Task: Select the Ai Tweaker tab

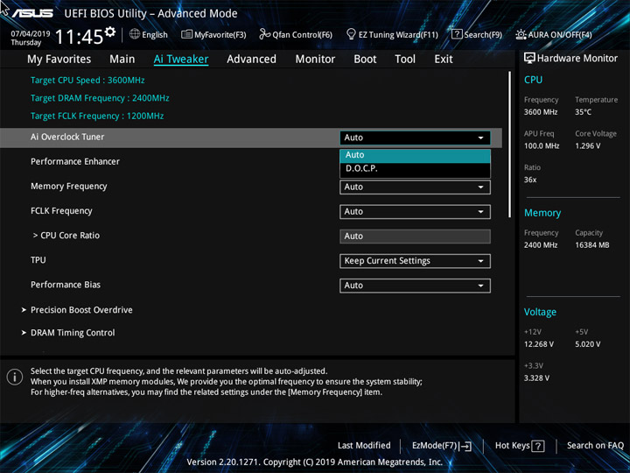Action: coord(181,60)
